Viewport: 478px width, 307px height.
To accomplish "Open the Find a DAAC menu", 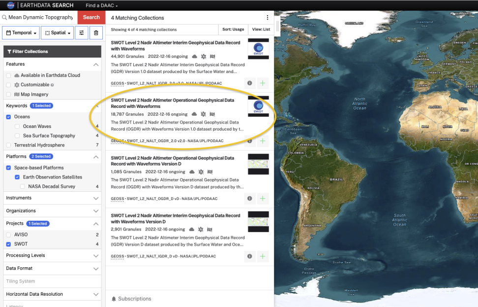I will coord(101,5).
